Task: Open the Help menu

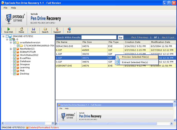Action: tap(13, 8)
